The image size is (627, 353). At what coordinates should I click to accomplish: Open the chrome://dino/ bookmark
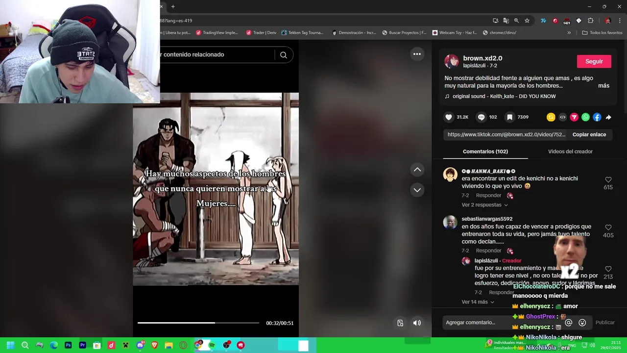500,33
